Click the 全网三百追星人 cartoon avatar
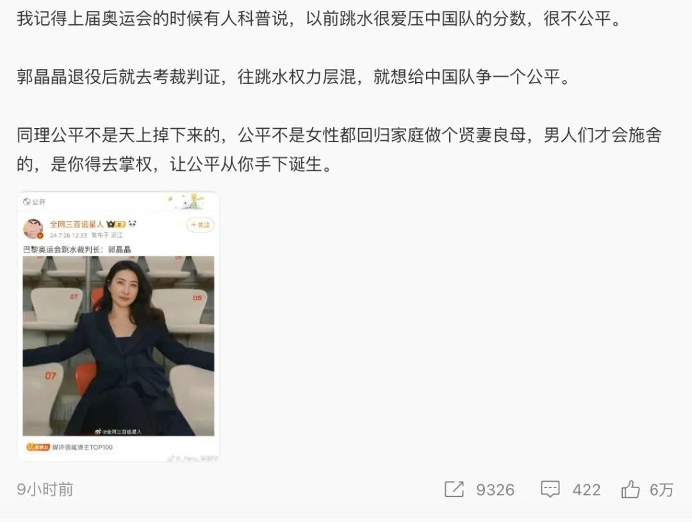Screen dimensions: 692x522 33,229
